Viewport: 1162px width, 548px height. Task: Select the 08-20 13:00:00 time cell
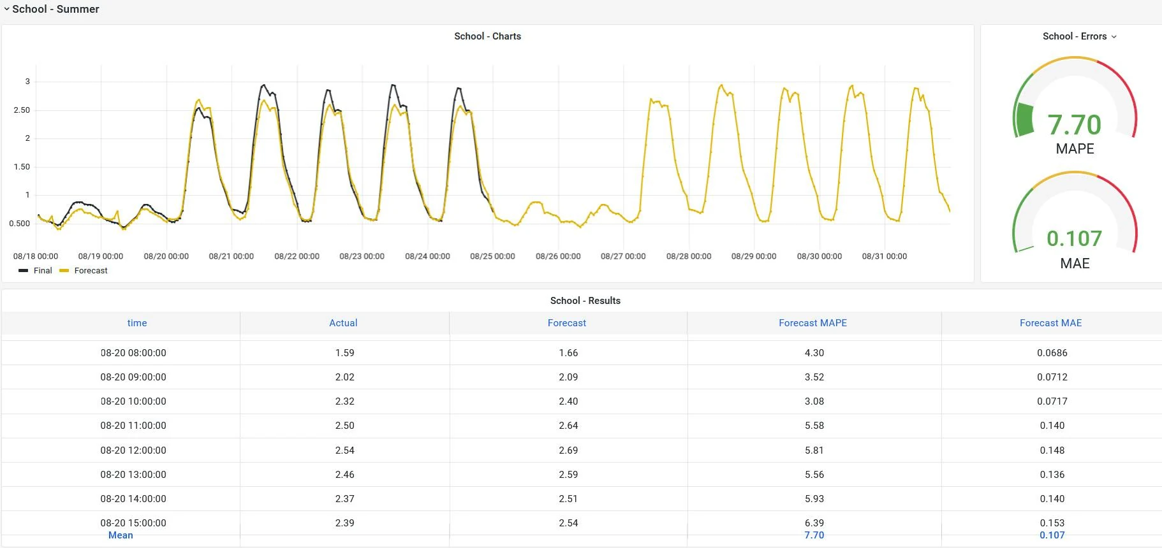coord(133,475)
